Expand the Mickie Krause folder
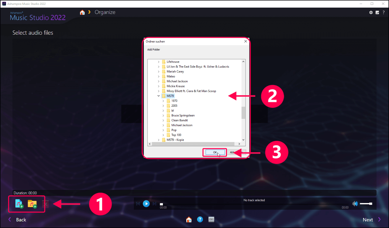The image size is (389, 228). coord(159,86)
